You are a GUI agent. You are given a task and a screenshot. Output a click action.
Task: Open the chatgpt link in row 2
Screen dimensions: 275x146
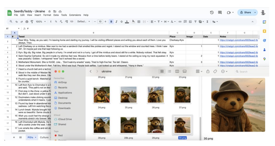click(x=239, y=40)
